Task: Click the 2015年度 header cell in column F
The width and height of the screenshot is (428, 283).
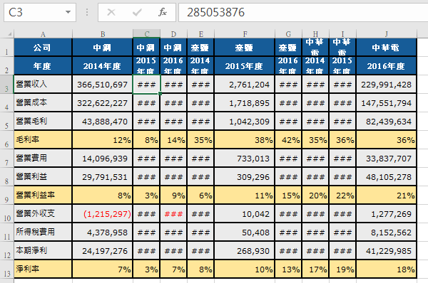Action: [244, 65]
